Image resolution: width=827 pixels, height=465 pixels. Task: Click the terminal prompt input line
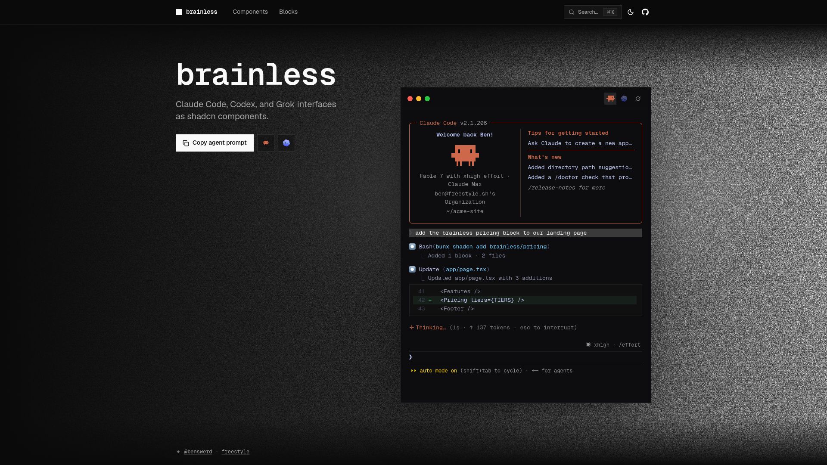tap(525, 357)
